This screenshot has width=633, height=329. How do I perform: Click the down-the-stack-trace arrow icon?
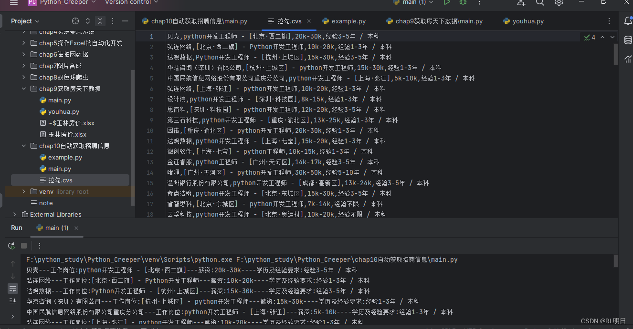13,276
